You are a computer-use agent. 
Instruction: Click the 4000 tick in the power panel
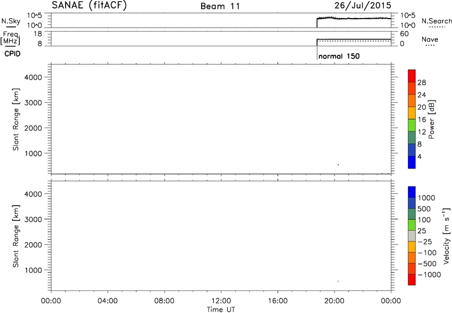tap(33, 77)
